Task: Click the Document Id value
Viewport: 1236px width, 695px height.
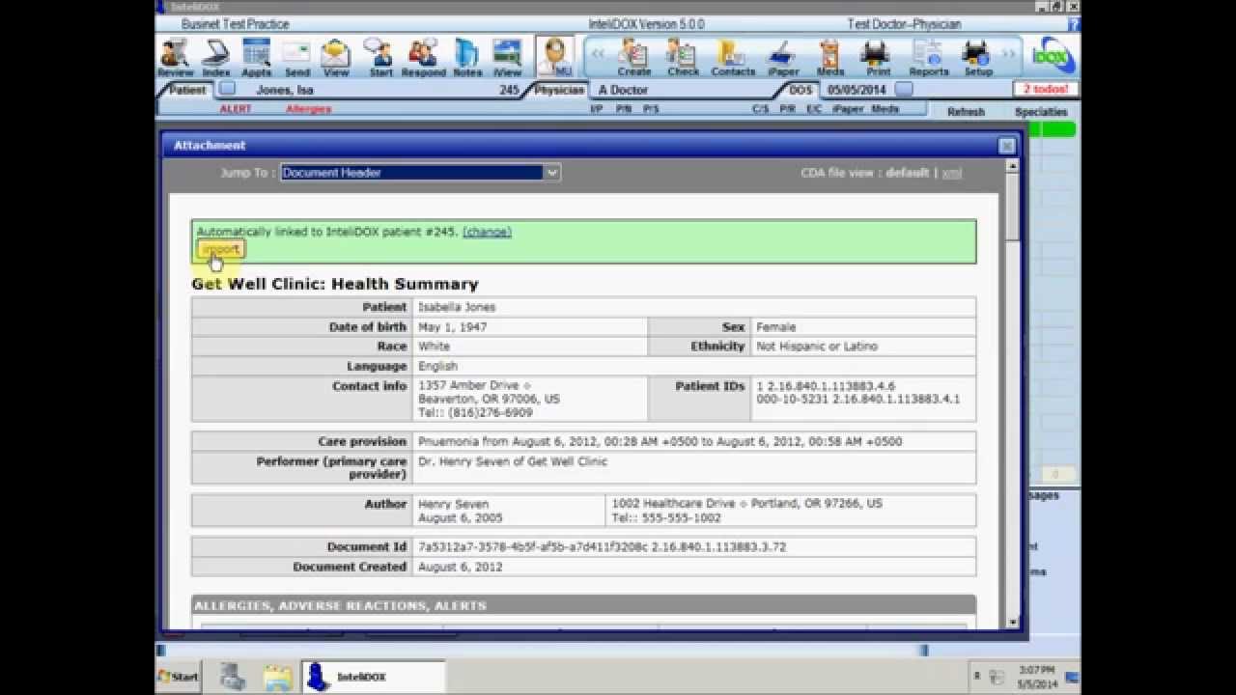Action: [602, 546]
